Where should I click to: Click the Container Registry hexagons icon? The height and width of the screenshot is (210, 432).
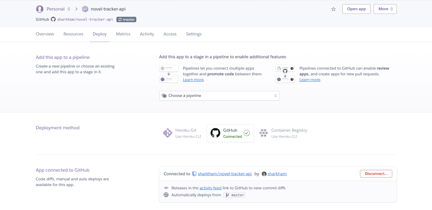(264, 133)
